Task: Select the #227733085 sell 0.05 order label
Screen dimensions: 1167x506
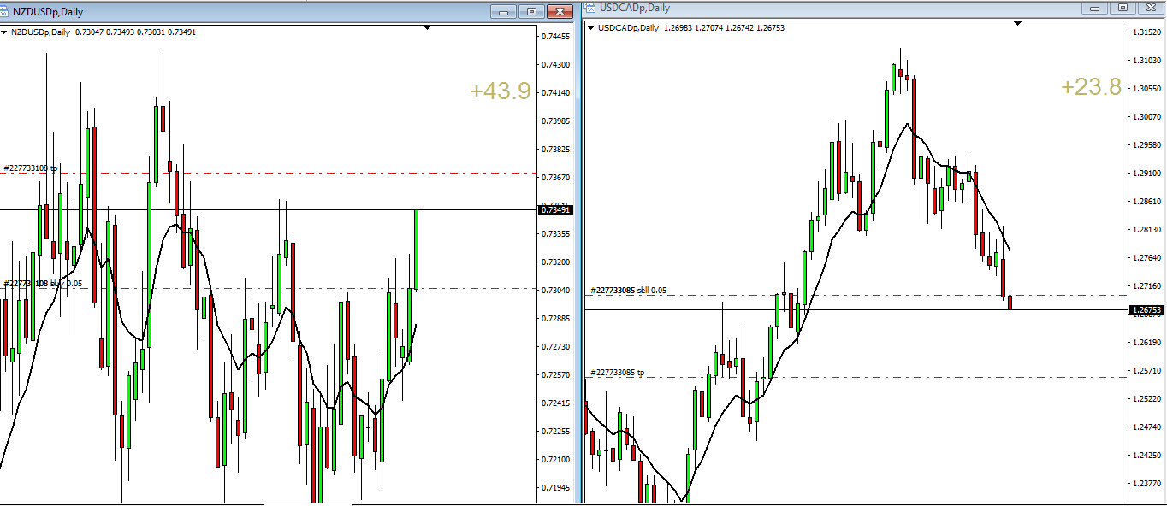Action: click(x=628, y=291)
